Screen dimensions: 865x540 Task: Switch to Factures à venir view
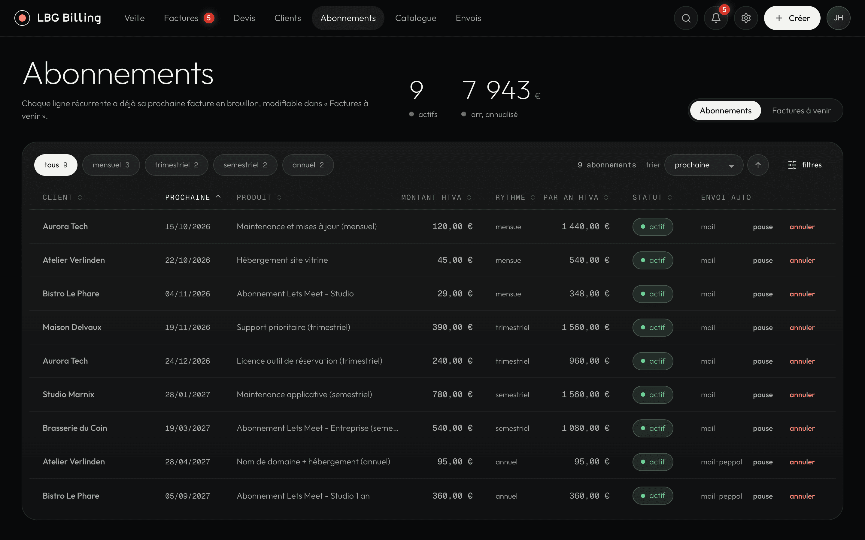[801, 110]
